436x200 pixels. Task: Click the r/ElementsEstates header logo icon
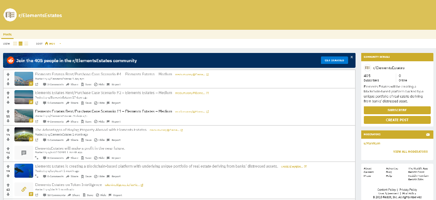click(x=10, y=15)
